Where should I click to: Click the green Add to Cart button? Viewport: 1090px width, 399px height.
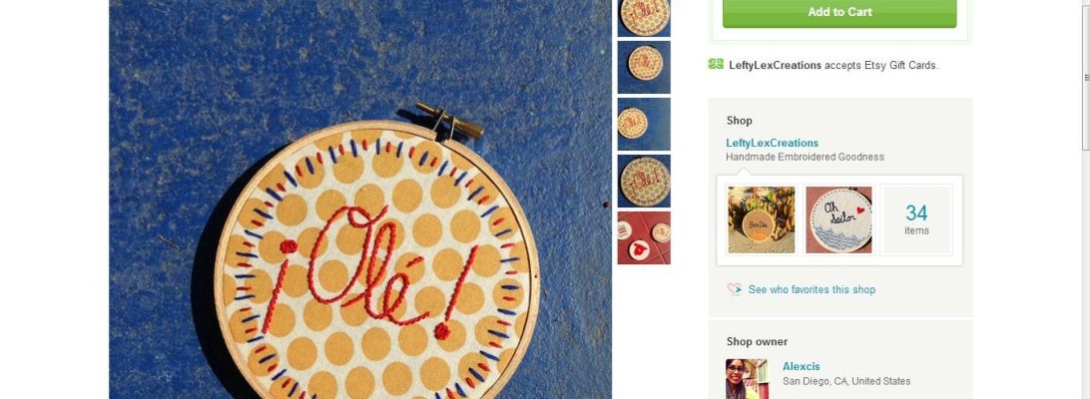pyautogui.click(x=839, y=12)
